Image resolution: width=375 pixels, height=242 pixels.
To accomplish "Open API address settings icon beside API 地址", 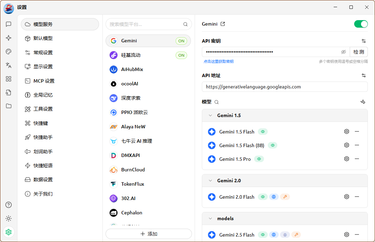I will pos(363,75).
